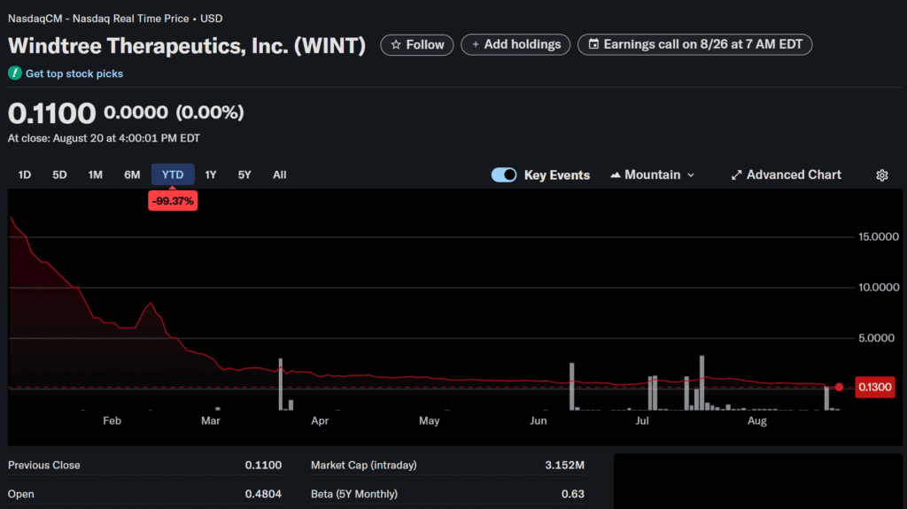Show the All time range
Screen dimensions: 907x509
click(279, 174)
